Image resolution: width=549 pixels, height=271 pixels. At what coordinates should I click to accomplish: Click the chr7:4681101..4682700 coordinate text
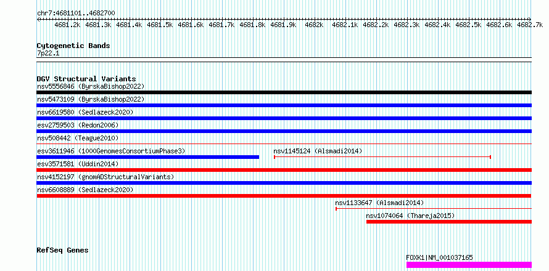[x=76, y=14]
